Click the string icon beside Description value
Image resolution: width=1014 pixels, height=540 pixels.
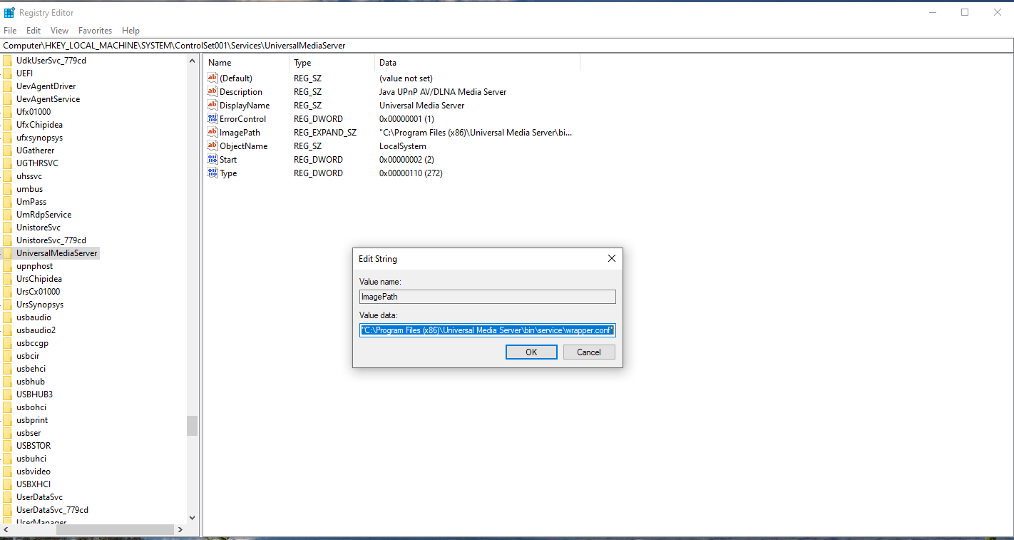[212, 91]
